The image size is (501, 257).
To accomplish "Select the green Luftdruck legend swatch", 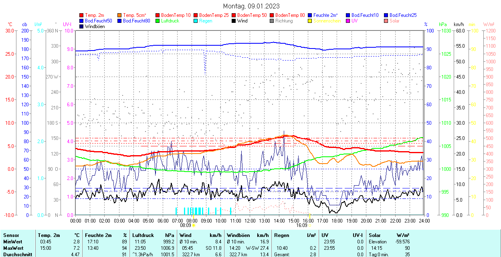I will click(158, 21).
